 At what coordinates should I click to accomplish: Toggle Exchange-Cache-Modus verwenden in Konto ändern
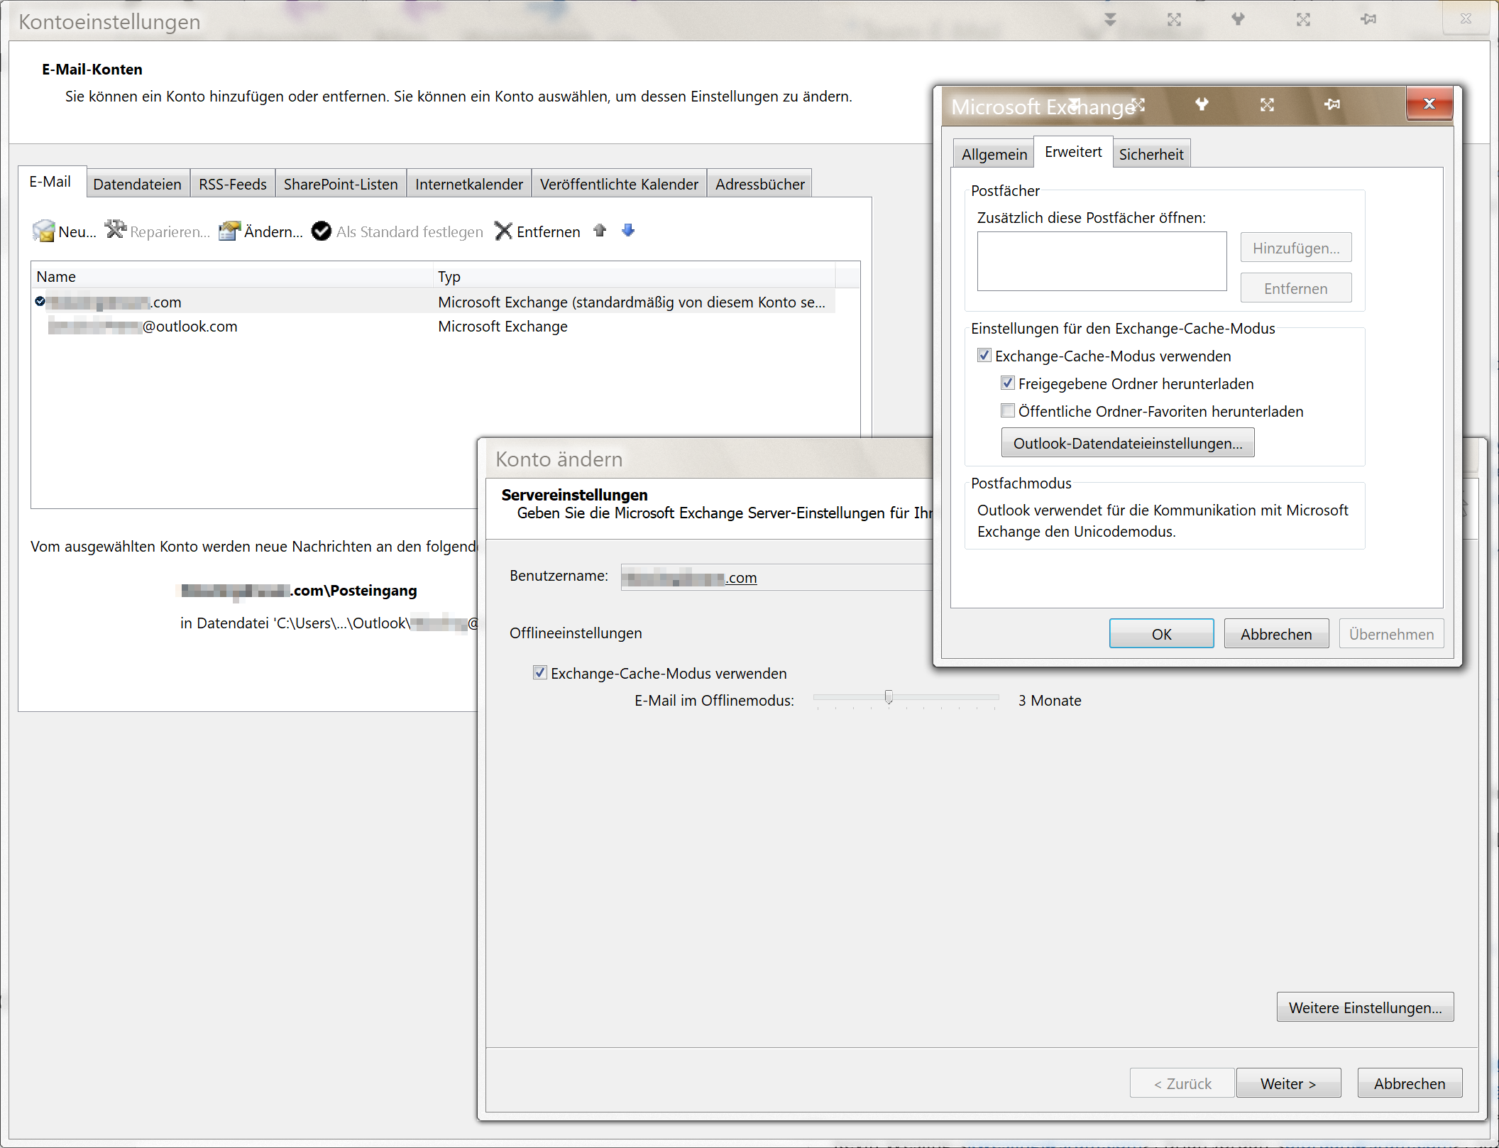(x=540, y=673)
